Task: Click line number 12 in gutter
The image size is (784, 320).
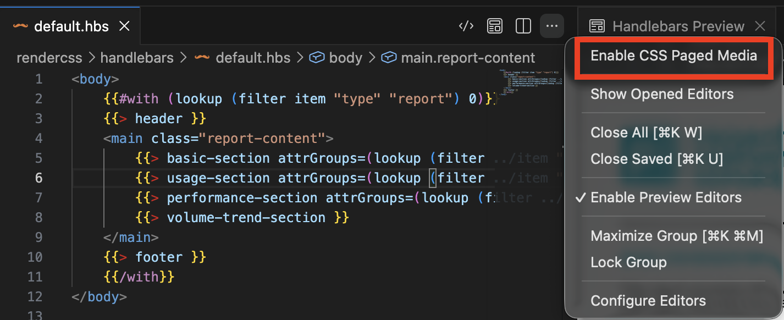Action: click(x=35, y=297)
